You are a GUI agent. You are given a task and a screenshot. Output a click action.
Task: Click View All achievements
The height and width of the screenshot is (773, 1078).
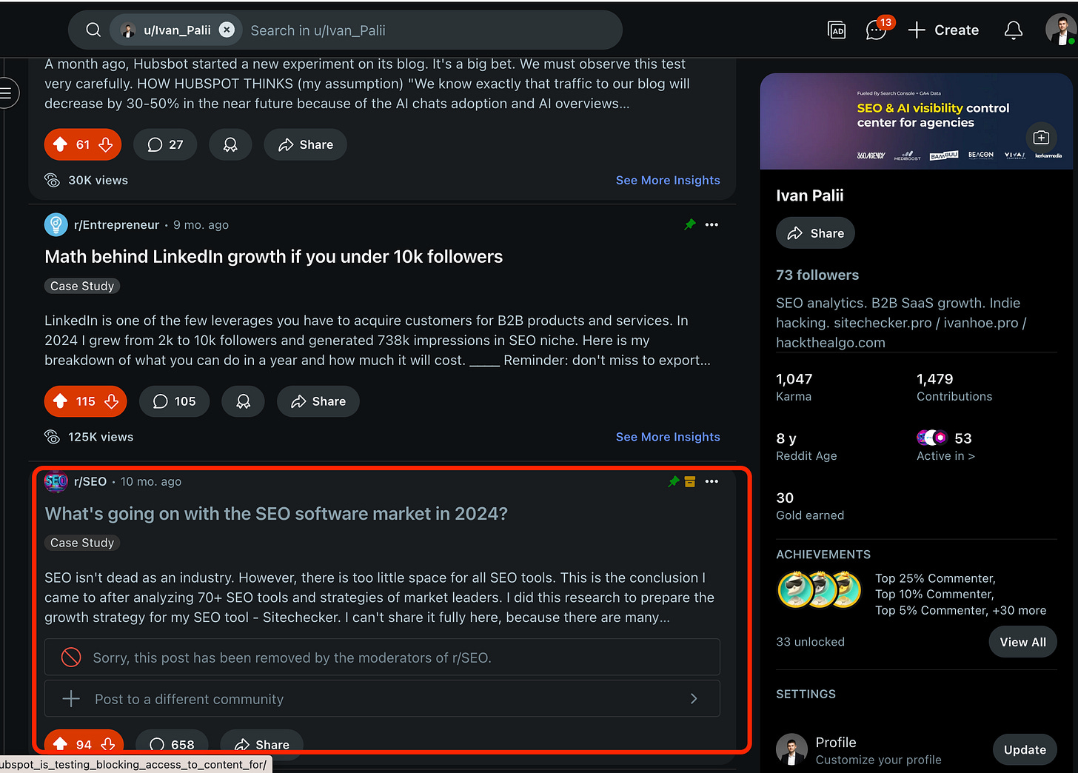(1022, 642)
